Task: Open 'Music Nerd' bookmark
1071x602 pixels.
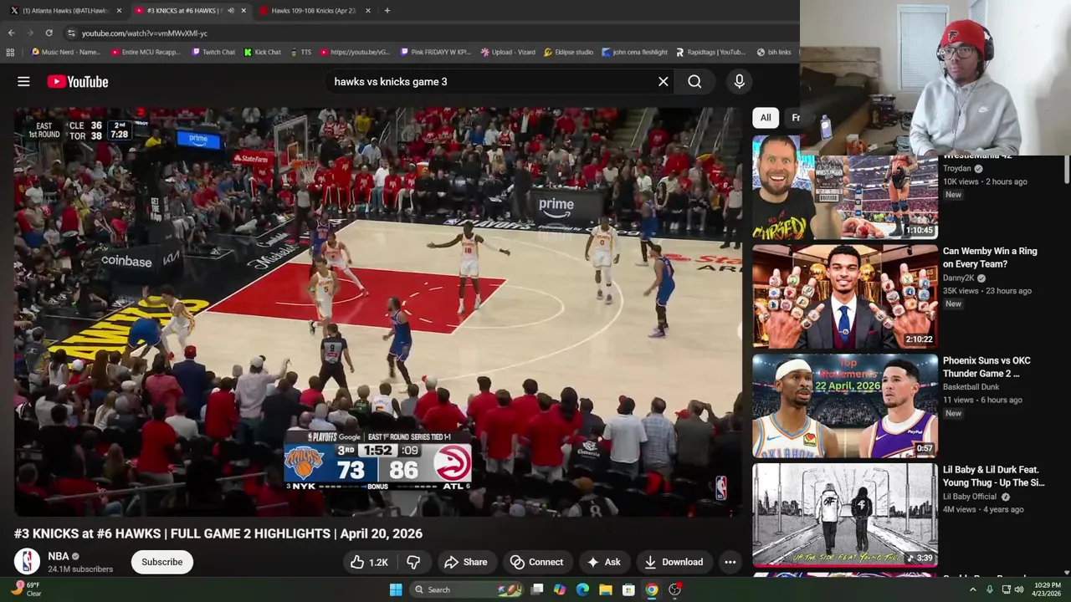Action: (65, 52)
